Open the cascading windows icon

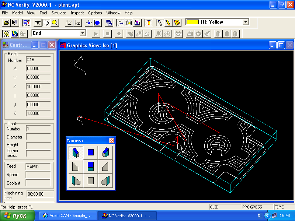pos(109,23)
